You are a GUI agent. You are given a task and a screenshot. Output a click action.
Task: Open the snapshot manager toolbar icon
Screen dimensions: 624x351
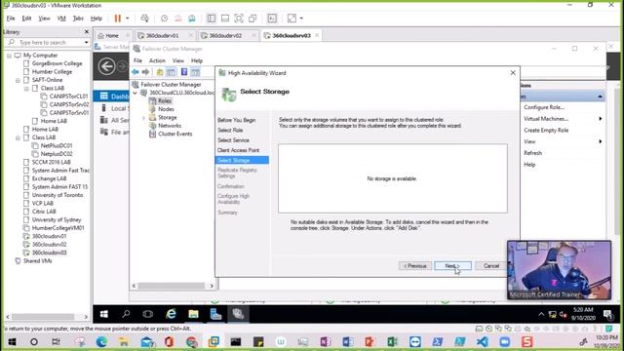(192, 19)
